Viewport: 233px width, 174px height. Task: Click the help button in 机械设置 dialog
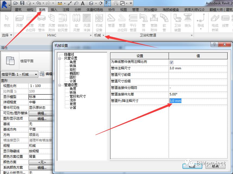pos(214,44)
